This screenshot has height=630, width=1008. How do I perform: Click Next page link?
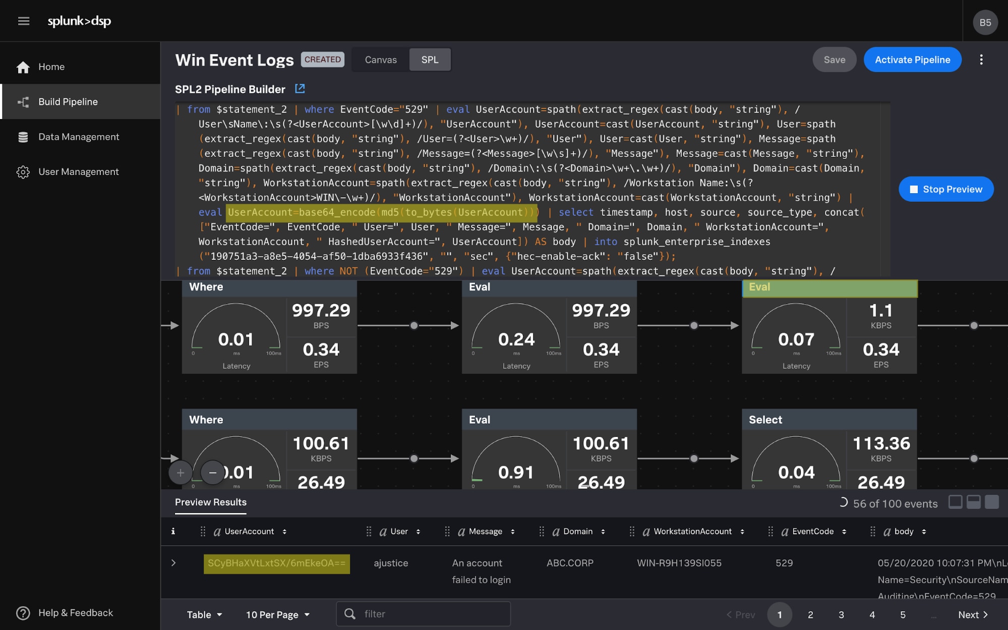pos(973,614)
